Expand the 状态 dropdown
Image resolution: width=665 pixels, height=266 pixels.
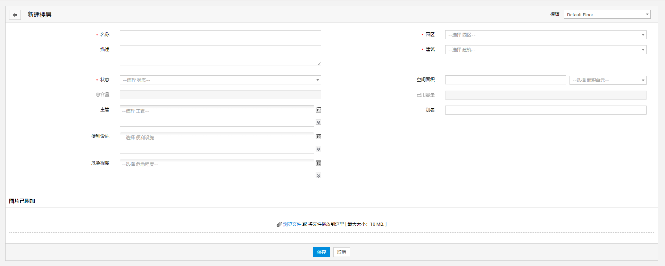220,80
